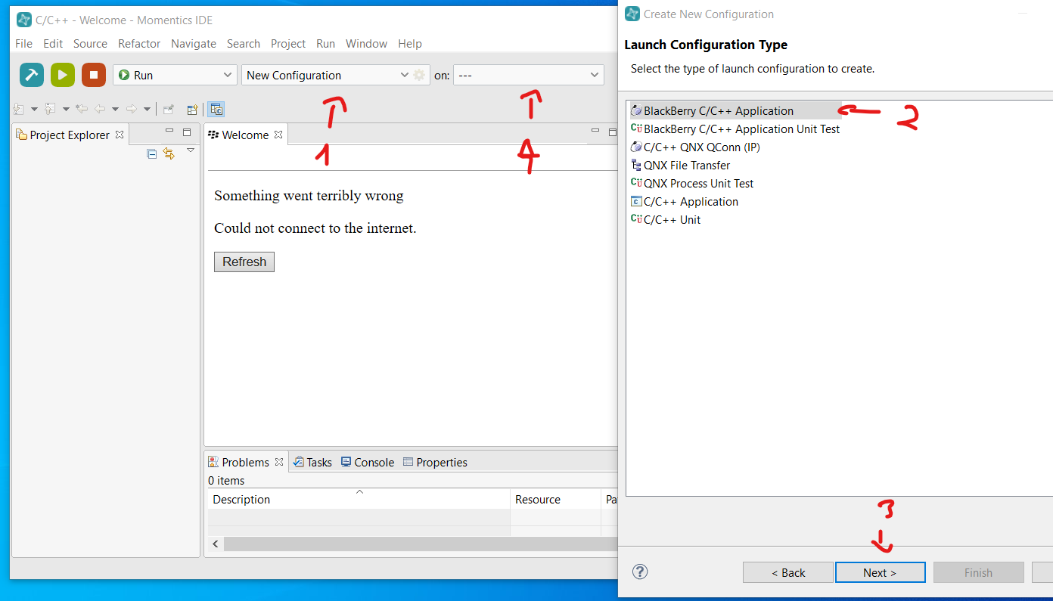This screenshot has height=601, width=1053.
Task: Select the C/C++ Unit configuration type
Action: (666, 219)
